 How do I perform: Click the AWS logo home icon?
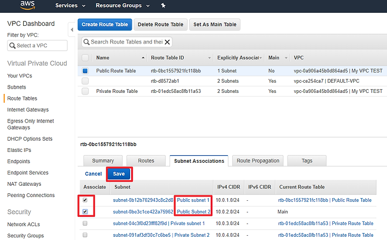pyautogui.click(x=27, y=5)
